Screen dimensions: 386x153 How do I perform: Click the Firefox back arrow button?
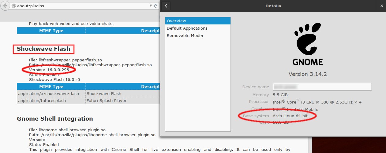click(5, 6)
